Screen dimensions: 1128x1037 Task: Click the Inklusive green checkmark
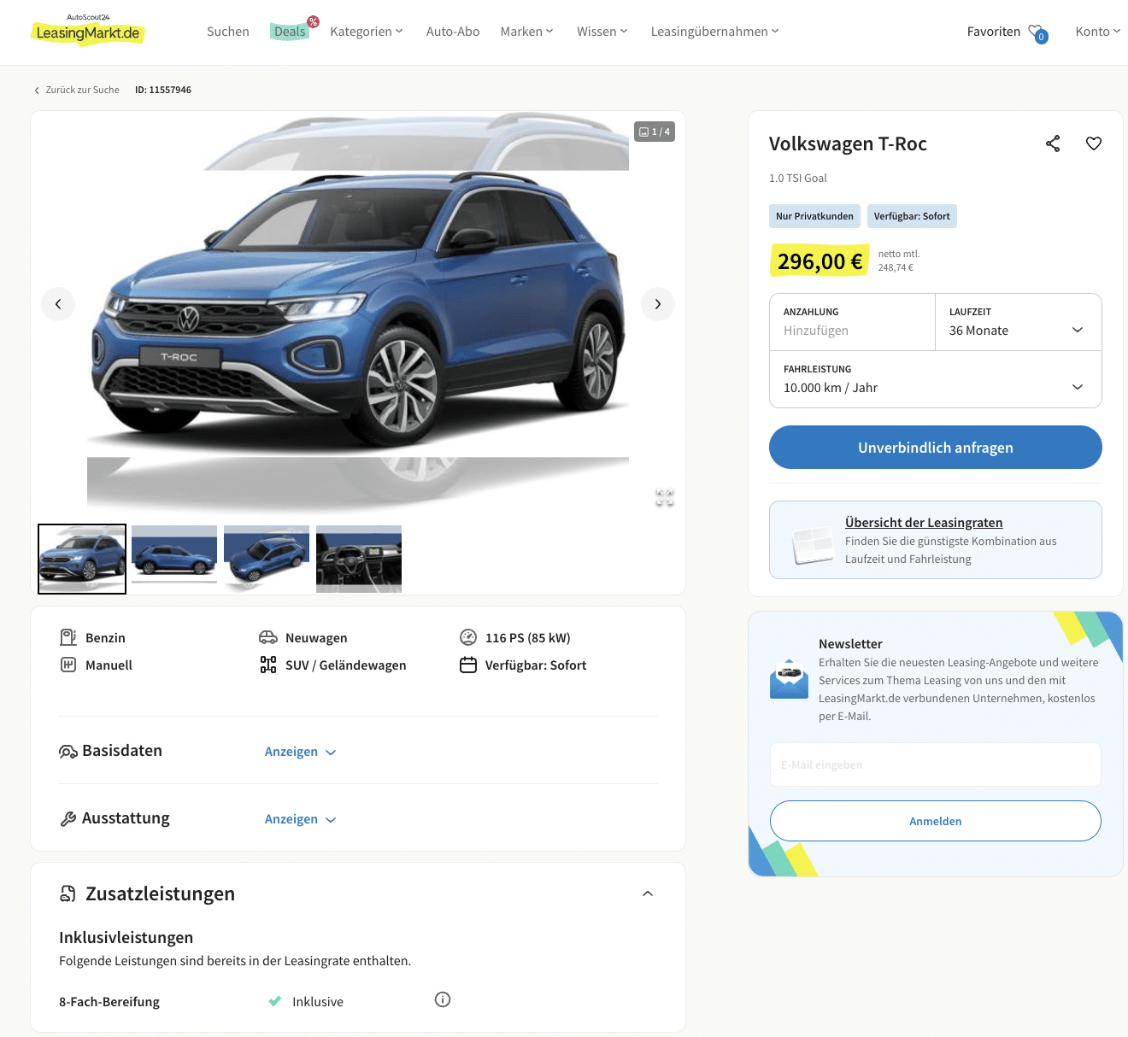[x=275, y=1001]
